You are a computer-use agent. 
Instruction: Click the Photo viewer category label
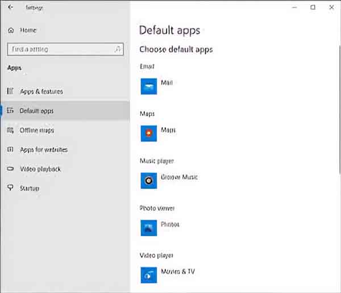(x=157, y=208)
